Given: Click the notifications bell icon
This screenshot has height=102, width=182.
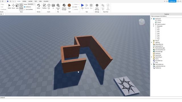Looking at the screenshot, I should 167,1.
